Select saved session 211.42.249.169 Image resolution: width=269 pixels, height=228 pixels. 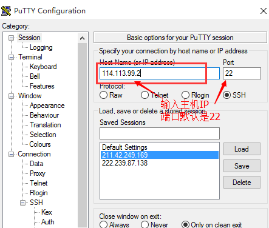tap(160, 155)
